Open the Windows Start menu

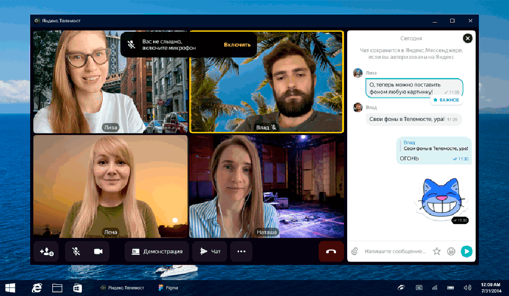coord(10,287)
